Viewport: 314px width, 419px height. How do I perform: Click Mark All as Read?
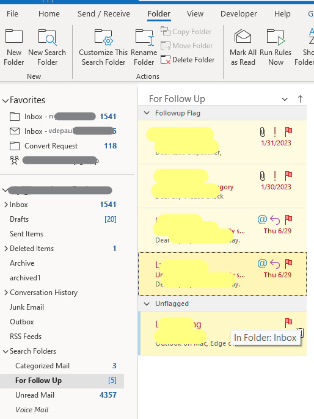tap(243, 47)
